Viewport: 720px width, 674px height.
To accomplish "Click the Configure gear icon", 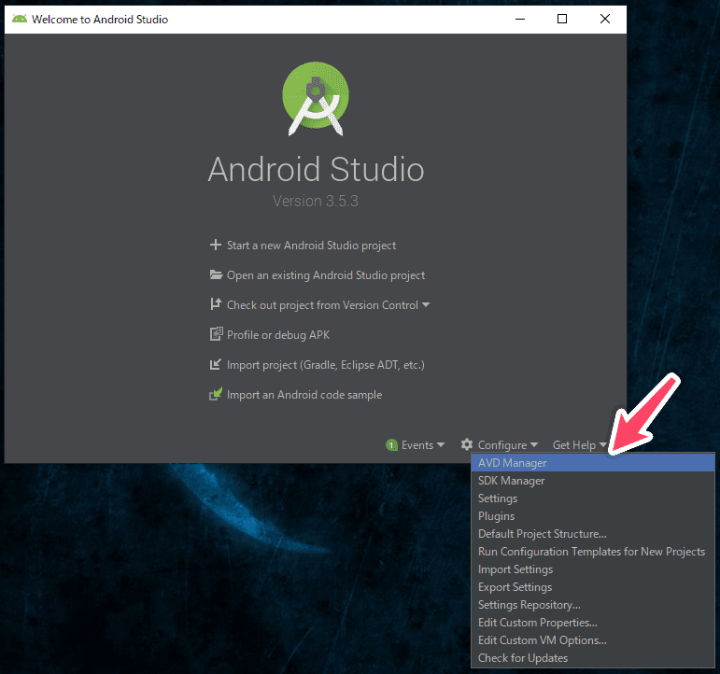I will click(467, 444).
